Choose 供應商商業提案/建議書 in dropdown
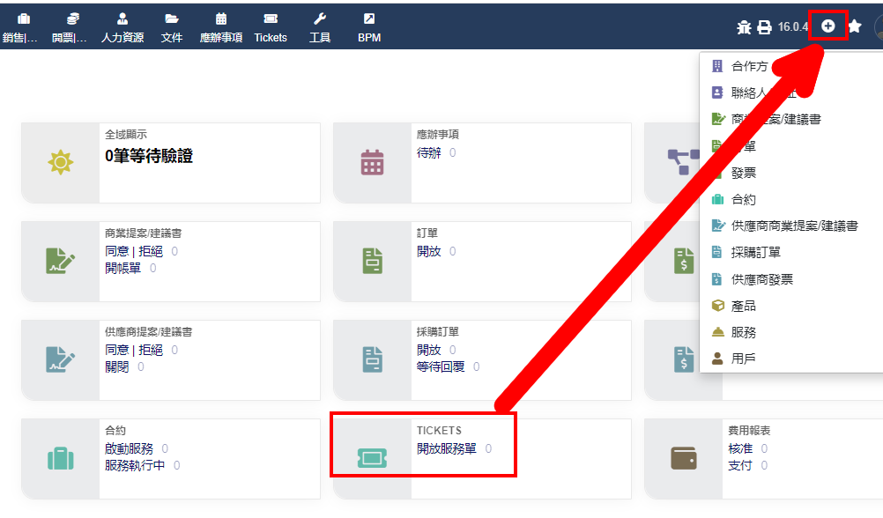883x518 pixels. [794, 226]
